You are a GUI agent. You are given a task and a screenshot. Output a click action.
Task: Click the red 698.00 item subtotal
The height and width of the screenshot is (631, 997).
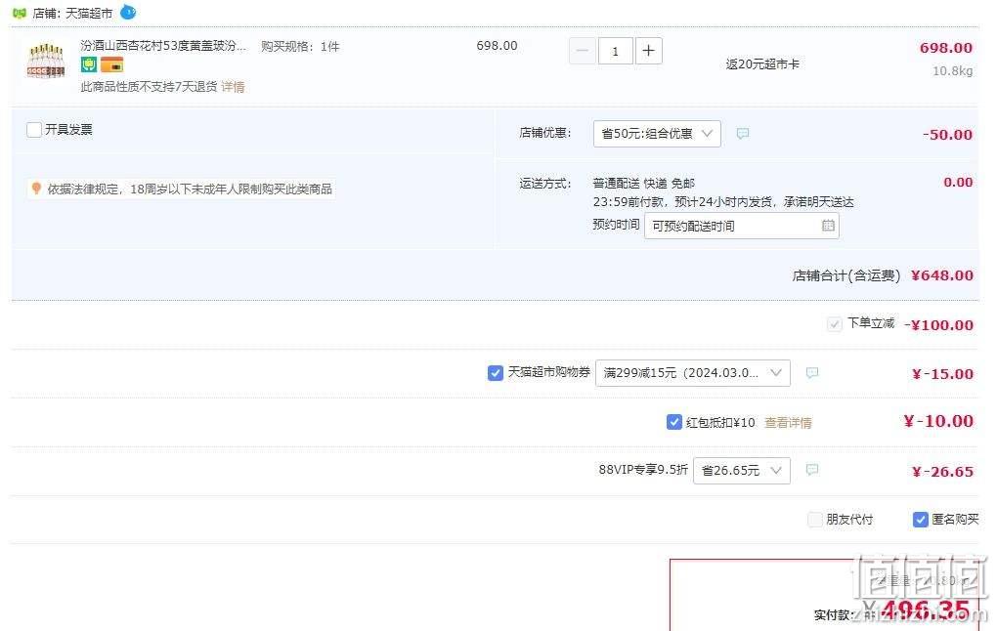[946, 48]
